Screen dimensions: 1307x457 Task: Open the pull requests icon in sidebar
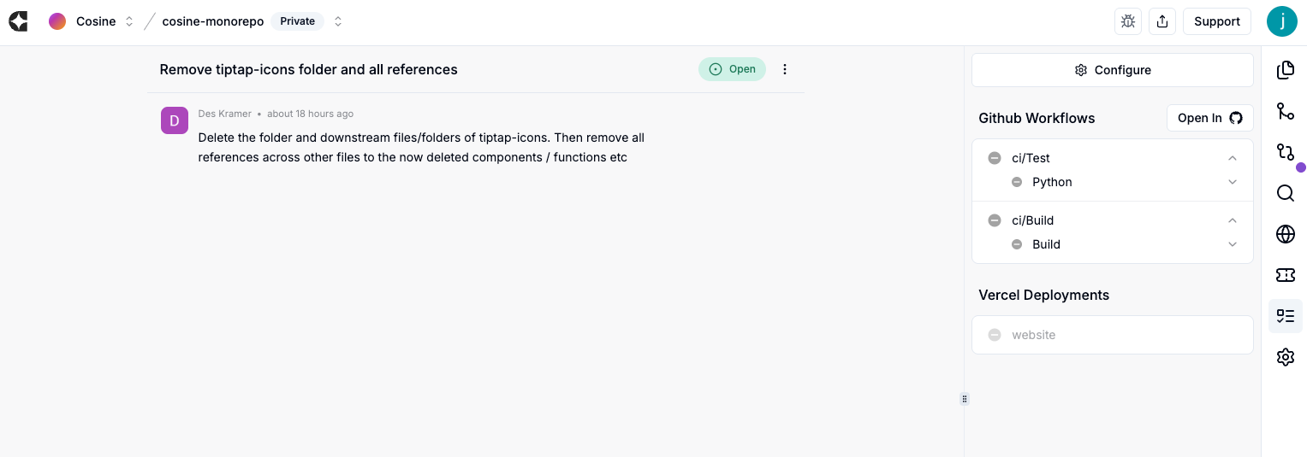1285,152
